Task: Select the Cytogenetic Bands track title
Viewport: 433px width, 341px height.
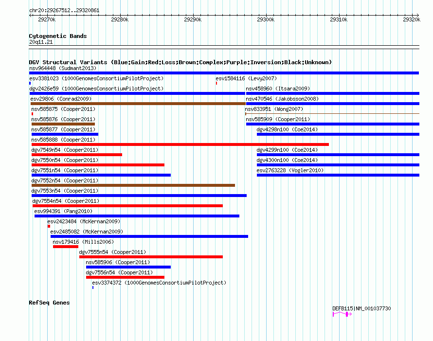Action: 58,36
